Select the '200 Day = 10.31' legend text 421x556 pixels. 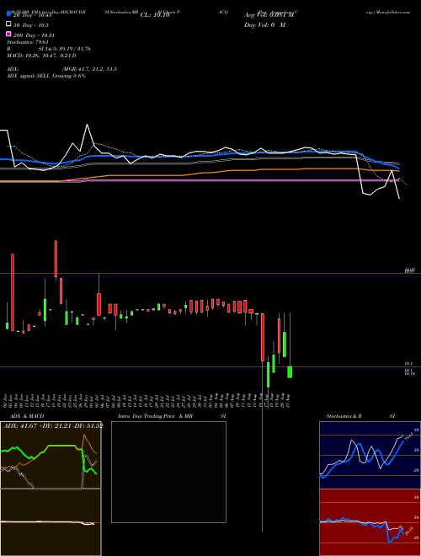click(34, 35)
